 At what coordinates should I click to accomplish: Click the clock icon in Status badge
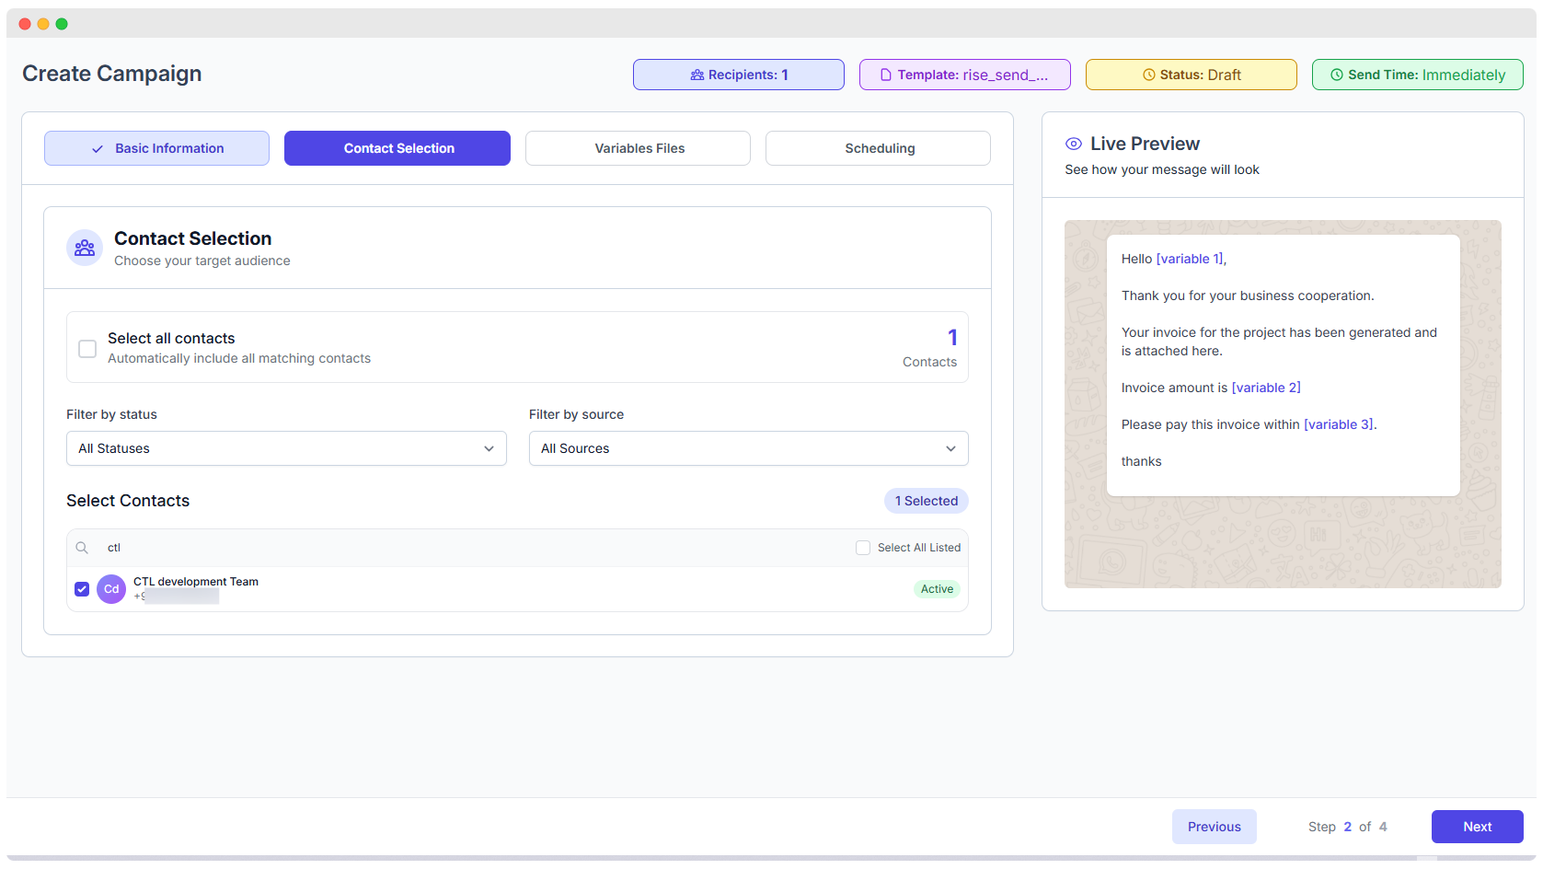(x=1148, y=75)
